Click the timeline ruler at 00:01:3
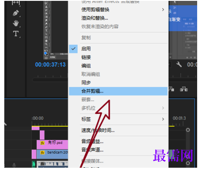201x169 pixels. [x=179, y=118]
